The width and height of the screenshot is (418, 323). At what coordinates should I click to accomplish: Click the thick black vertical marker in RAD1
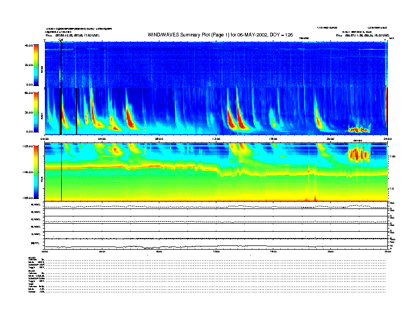click(61, 111)
